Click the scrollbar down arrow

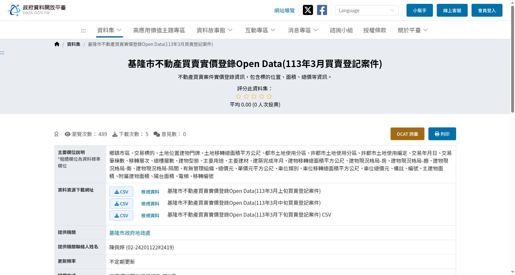coord(512,272)
